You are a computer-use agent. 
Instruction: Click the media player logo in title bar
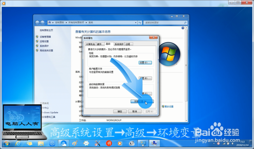click(4, 3)
